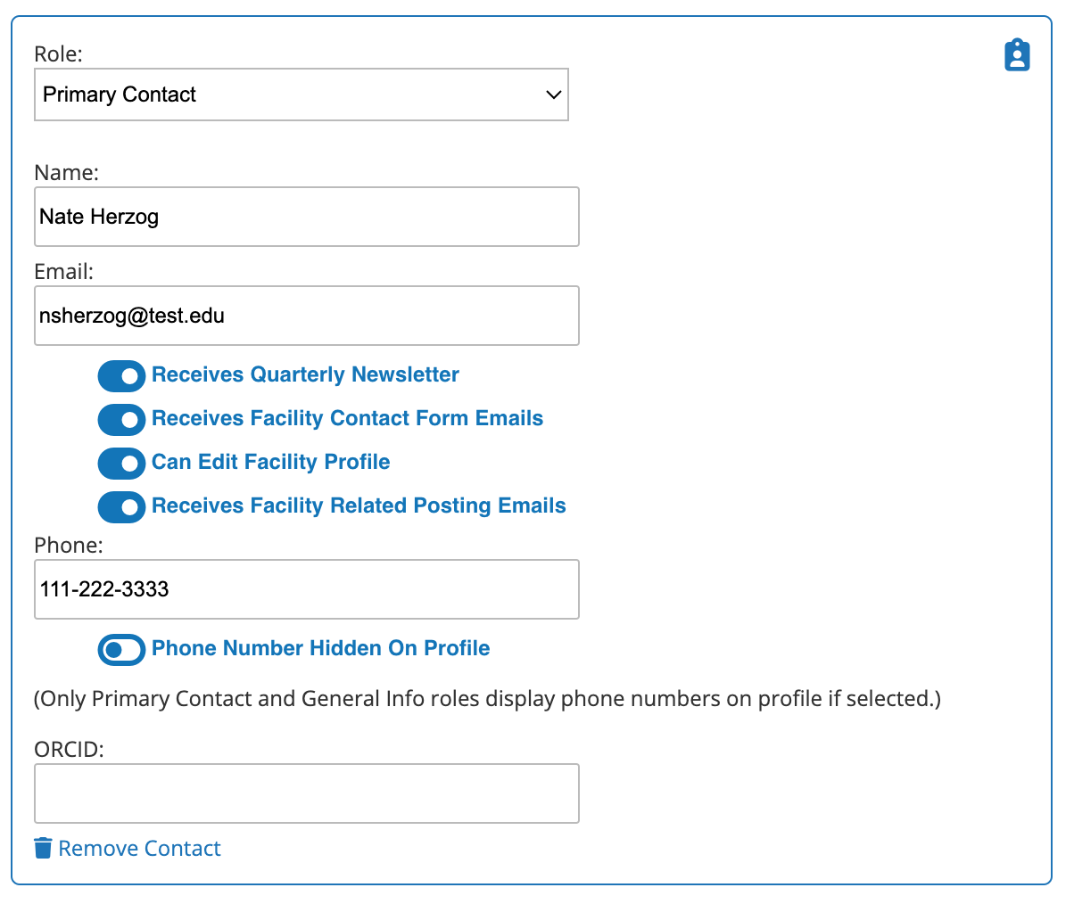Click the Can Edit Facility Profile label
Screen dimensions: 1074x904
(271, 462)
